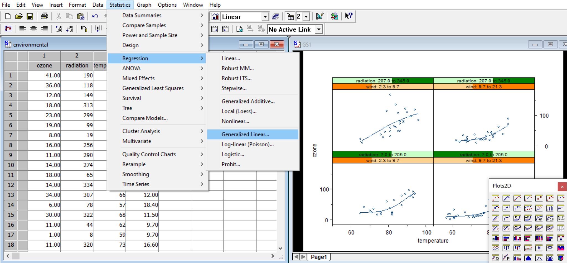Pick the pie chart icon in Plots2D
The image size is (567, 263).
click(x=561, y=258)
